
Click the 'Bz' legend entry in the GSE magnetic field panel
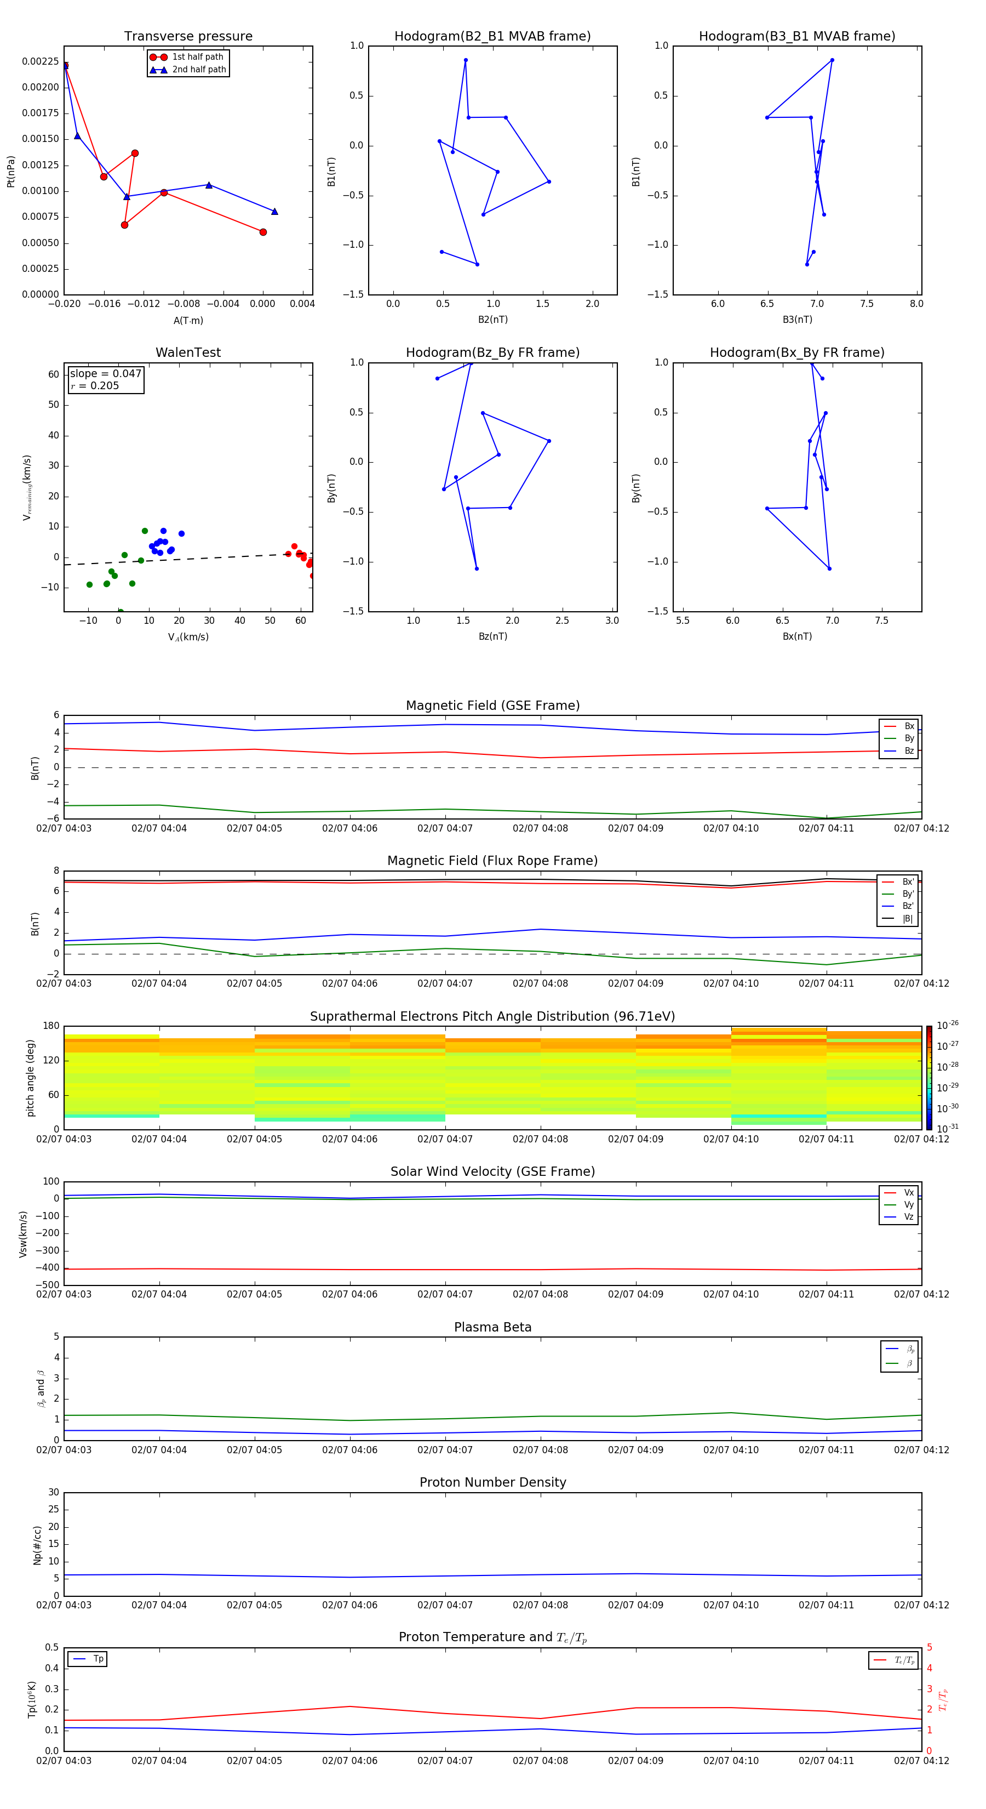pyautogui.click(x=899, y=750)
